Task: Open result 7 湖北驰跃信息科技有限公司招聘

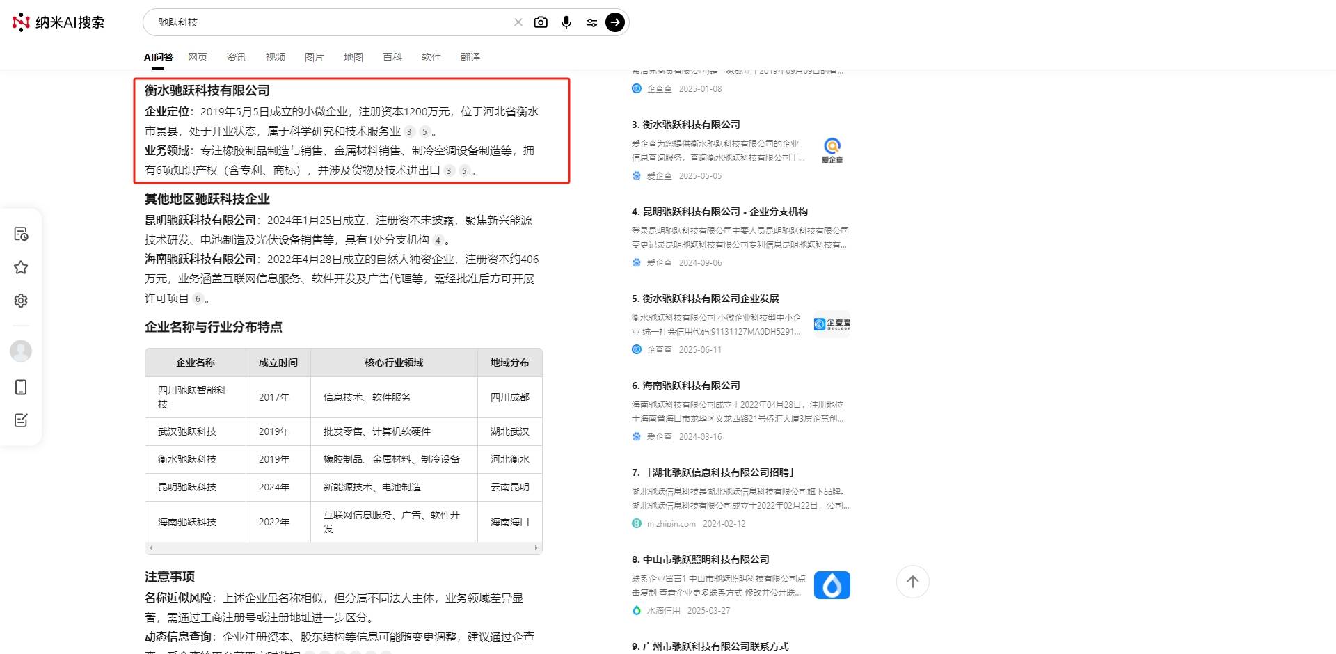Action: 713,472
